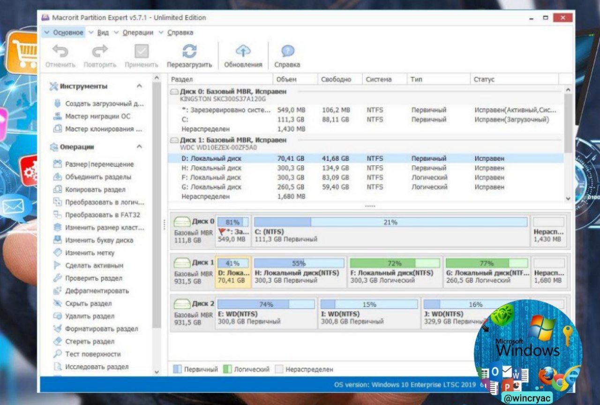Image resolution: width=600 pixels, height=405 pixels.
Task: Open the Операции menu
Action: tap(134, 32)
